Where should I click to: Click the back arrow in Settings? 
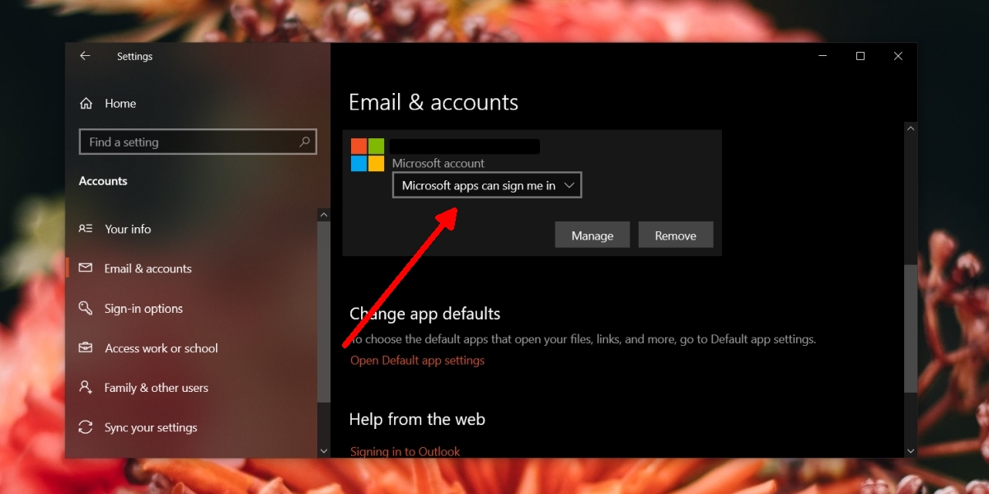coord(85,56)
